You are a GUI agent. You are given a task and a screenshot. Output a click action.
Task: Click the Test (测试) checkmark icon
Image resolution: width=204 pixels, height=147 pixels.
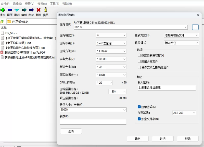pos(17,10)
